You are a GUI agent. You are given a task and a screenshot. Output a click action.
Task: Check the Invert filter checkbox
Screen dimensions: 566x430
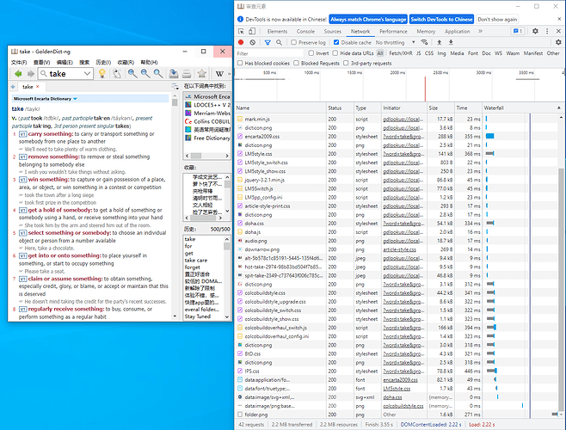311,53
